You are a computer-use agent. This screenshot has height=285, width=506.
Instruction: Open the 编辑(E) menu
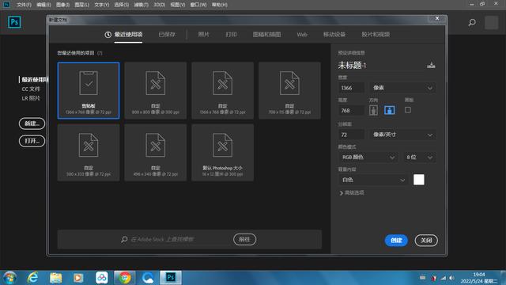click(x=43, y=5)
